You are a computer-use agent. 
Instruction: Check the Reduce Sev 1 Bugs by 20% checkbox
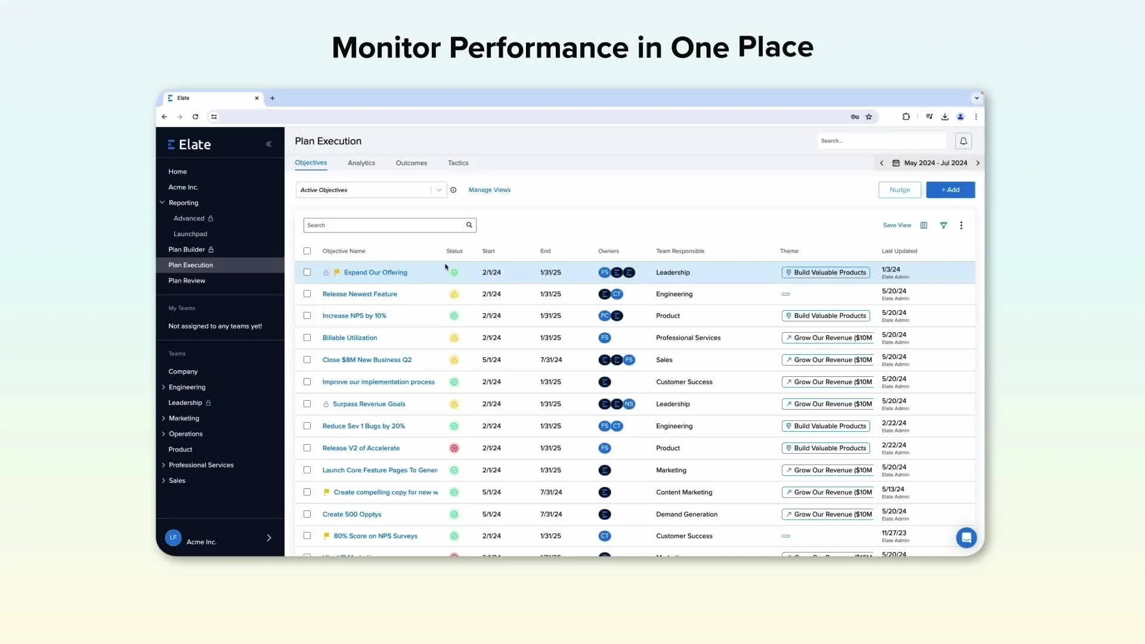click(307, 426)
